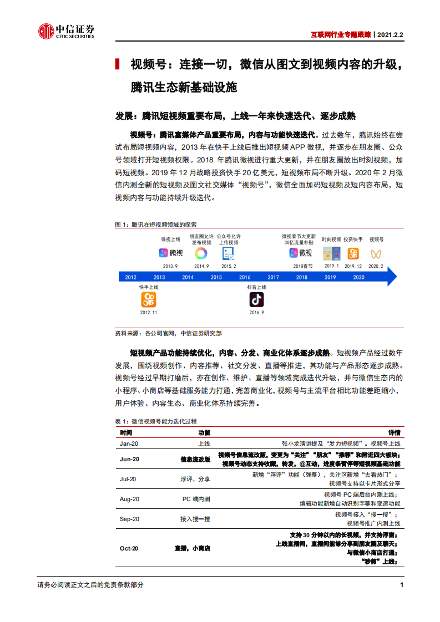Select the 2012 marker on the timeline
This screenshot has width=440, height=622.
[x=130, y=277]
